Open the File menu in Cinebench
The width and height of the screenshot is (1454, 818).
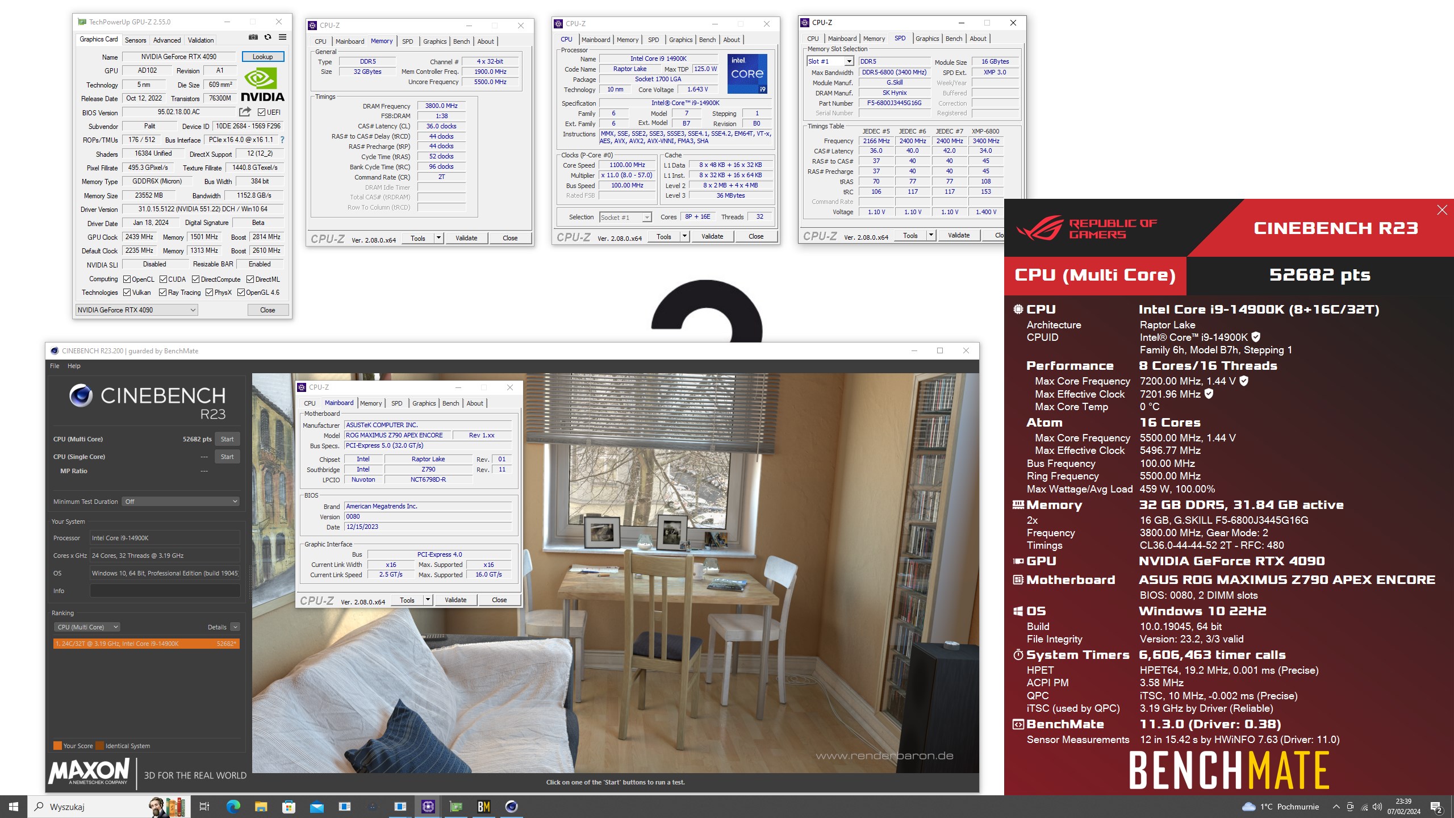55,366
